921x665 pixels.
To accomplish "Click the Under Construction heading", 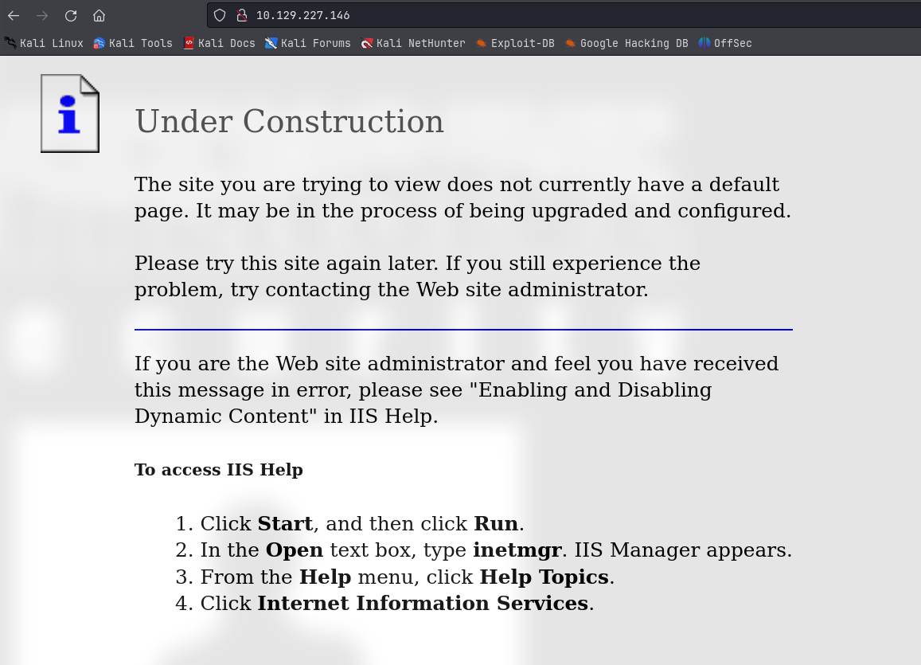I will point(289,122).
